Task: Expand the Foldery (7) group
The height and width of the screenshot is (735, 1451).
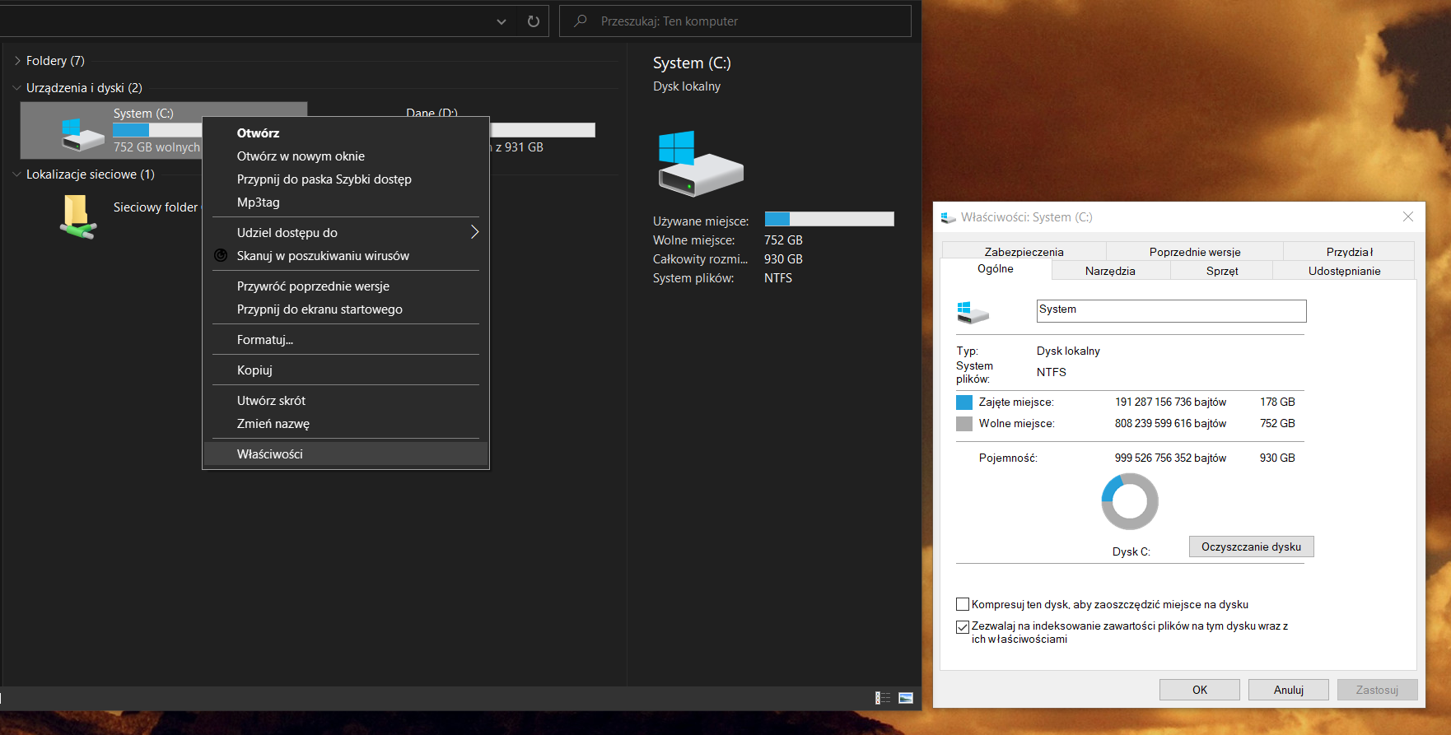Action: pyautogui.click(x=17, y=61)
